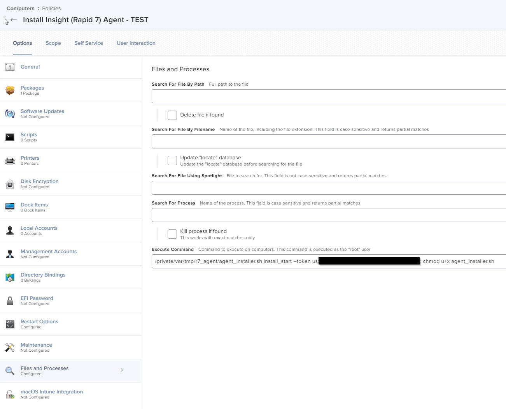The height and width of the screenshot is (409, 506).
Task: Click the Dock Items monitor icon
Action: click(10, 207)
